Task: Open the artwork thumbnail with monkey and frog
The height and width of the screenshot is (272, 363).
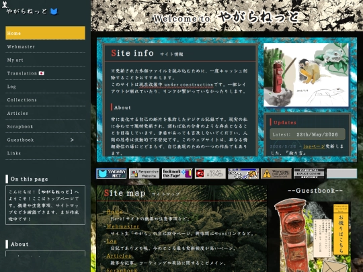Action: click(x=306, y=75)
